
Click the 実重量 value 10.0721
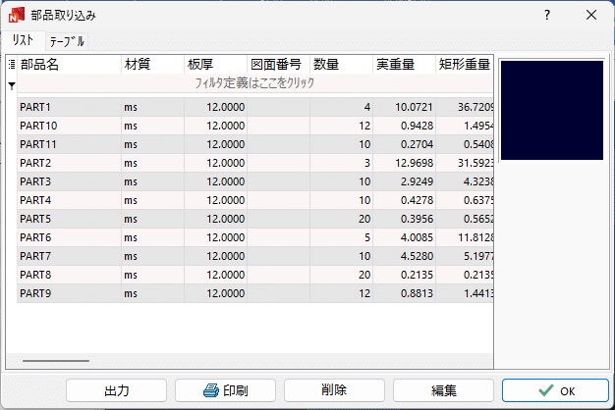point(414,107)
